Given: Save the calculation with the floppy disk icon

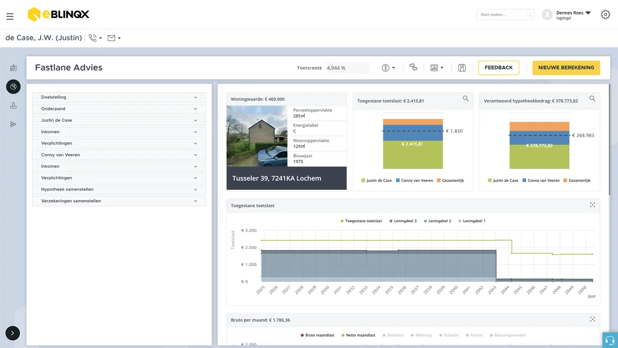Looking at the screenshot, I should (x=462, y=68).
